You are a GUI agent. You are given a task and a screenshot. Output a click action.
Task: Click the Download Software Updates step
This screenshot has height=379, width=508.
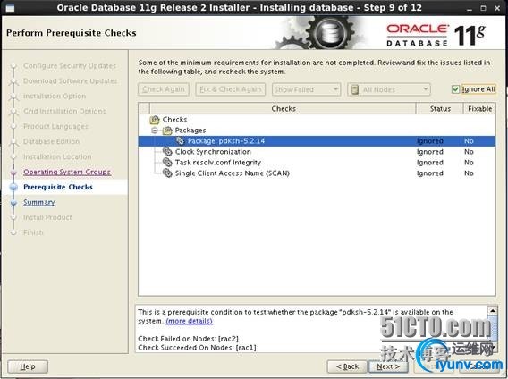[x=71, y=81]
